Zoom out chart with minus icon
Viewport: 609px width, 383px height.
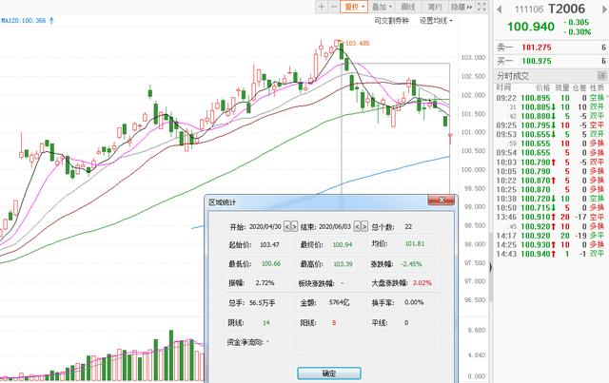click(x=333, y=6)
